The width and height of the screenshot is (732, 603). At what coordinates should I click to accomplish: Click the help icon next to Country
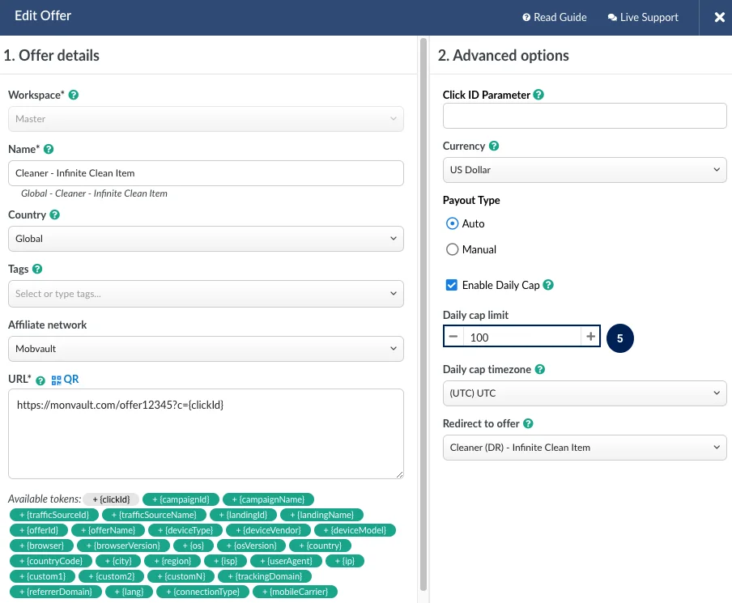point(55,215)
